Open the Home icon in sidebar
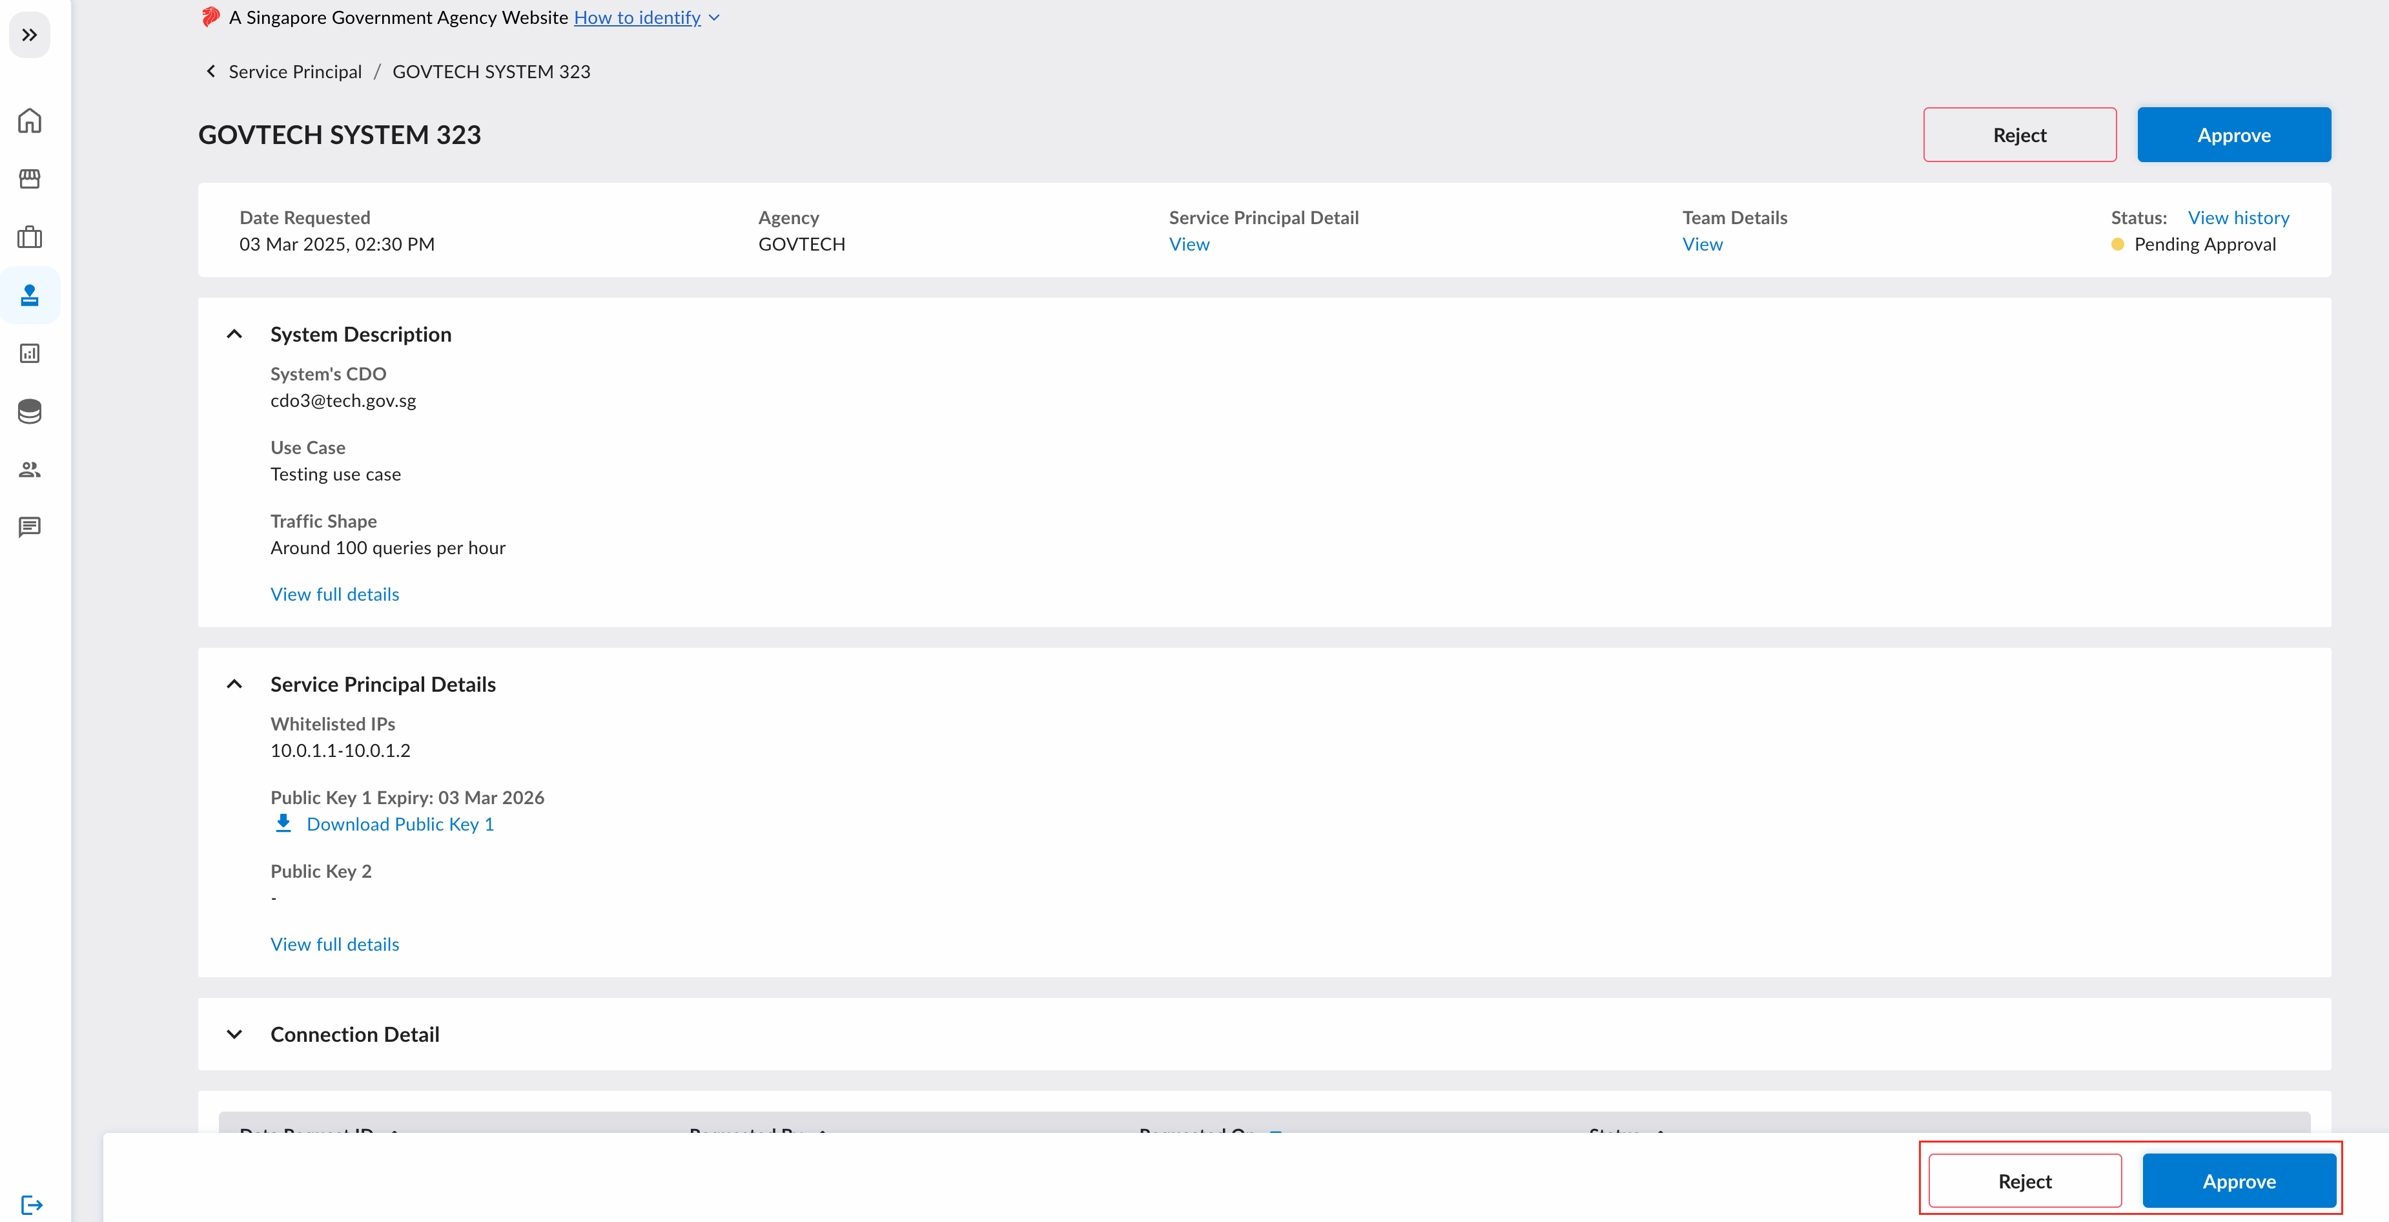Image resolution: width=2389 pixels, height=1222 pixels. pyautogui.click(x=30, y=121)
